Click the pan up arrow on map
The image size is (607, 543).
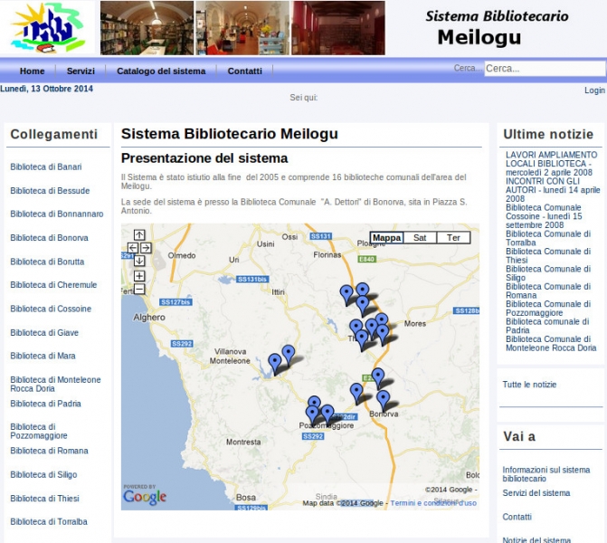pos(139,234)
